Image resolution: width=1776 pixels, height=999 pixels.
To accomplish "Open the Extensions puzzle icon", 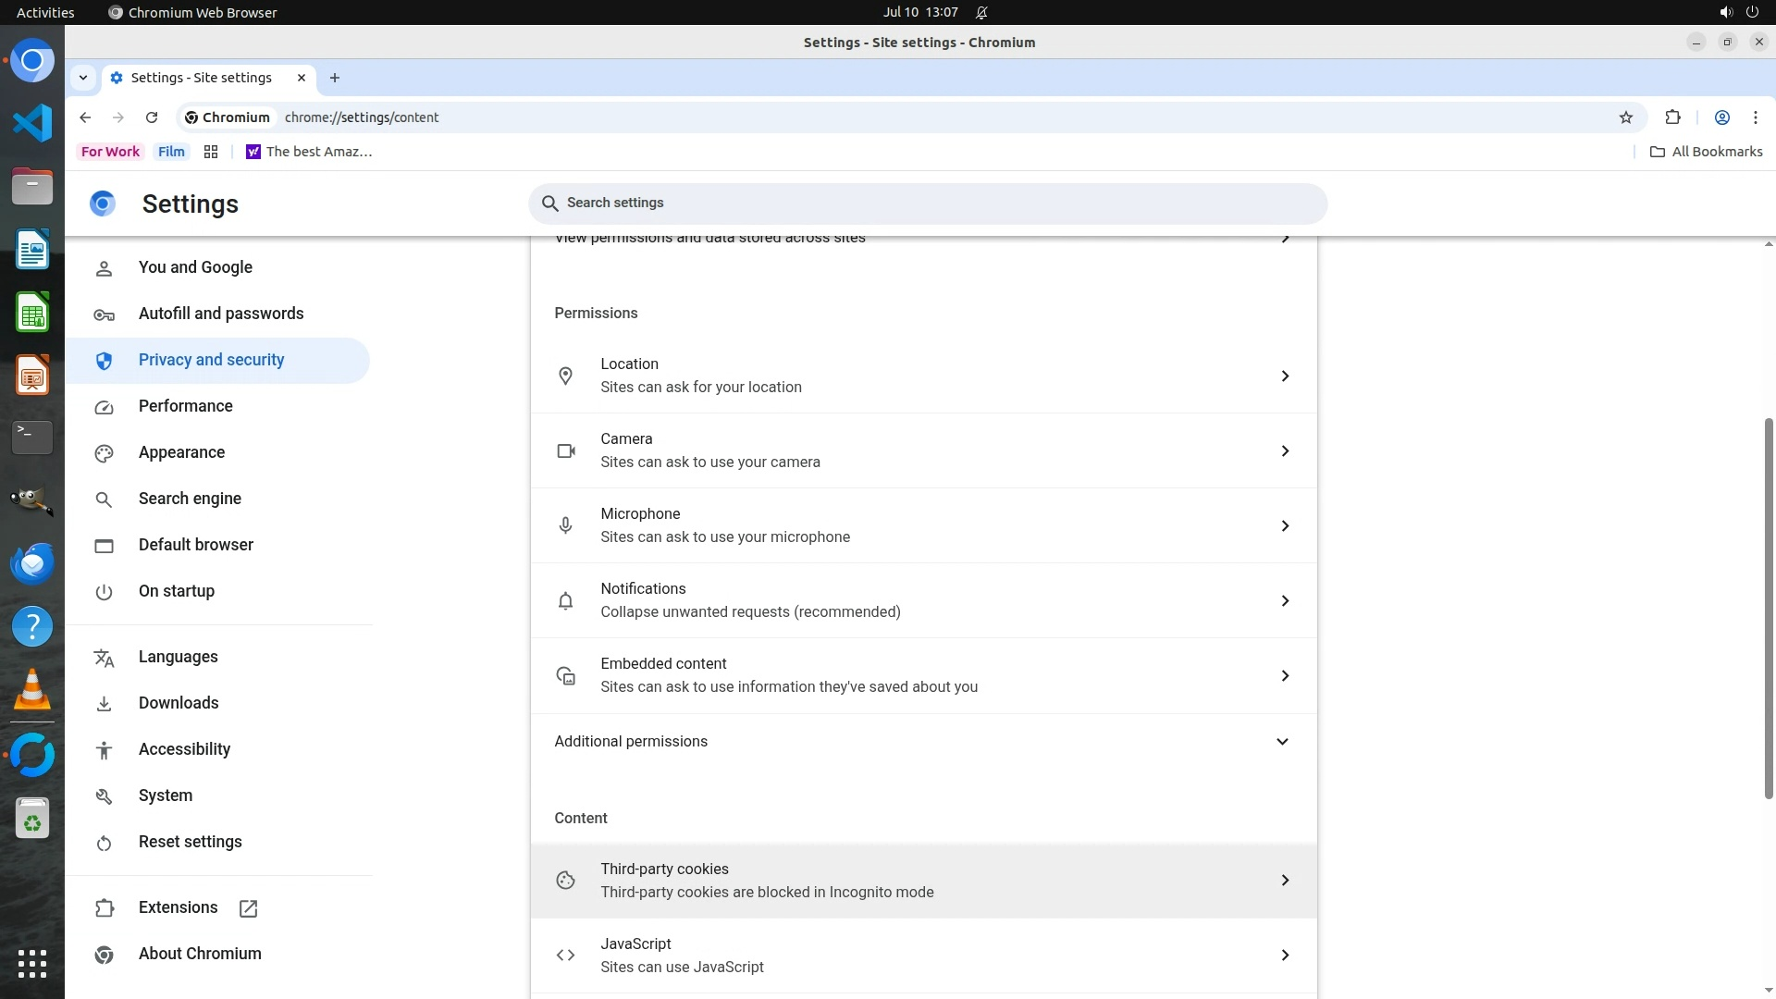I will pos(1672,117).
